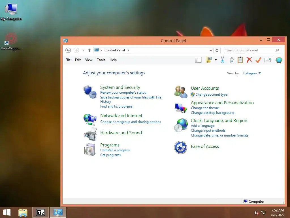Open the Programs category
The height and width of the screenshot is (218, 290).
(x=110, y=145)
